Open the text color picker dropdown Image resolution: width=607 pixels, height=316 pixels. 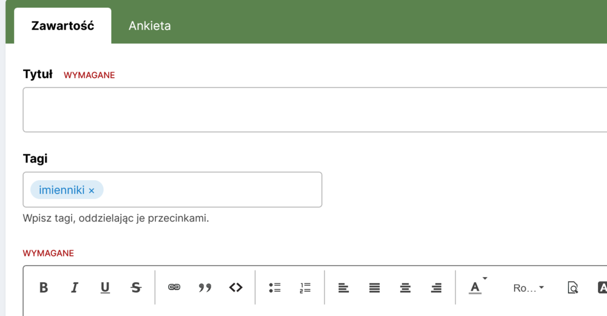tap(477, 287)
